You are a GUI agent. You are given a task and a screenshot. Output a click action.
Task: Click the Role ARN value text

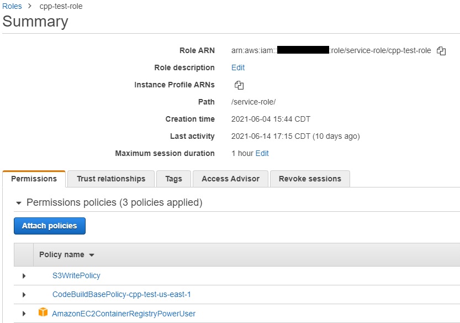[x=331, y=50]
